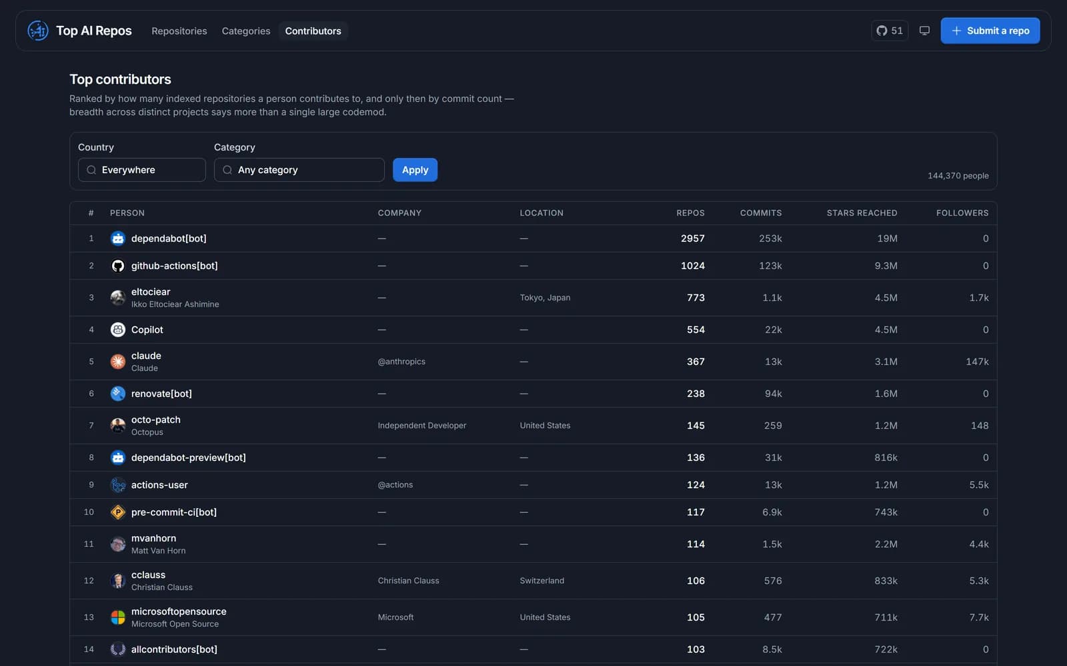Click the dependabot-preview[bot] avatar icon
Viewport: 1067px width, 666px height.
[x=118, y=458]
